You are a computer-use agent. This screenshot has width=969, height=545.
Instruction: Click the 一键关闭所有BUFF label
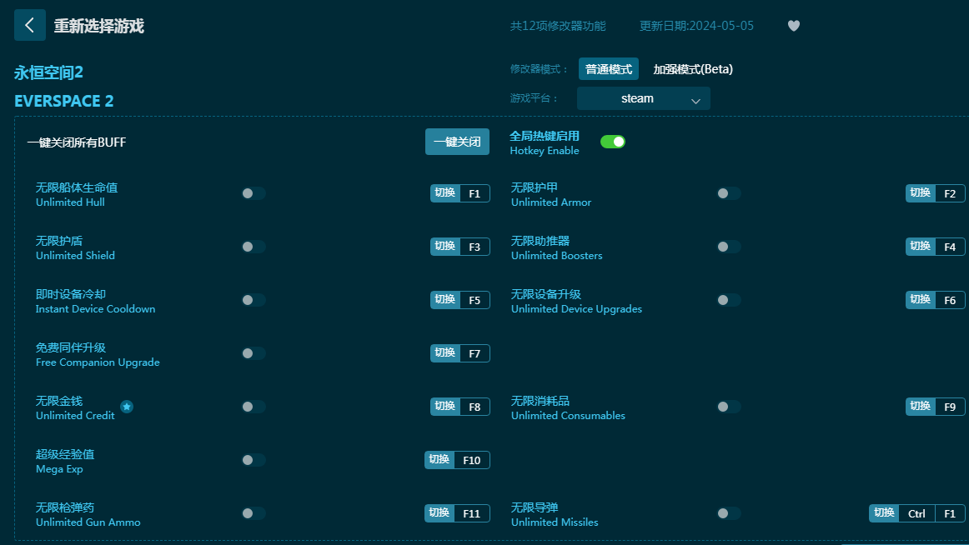[77, 142]
